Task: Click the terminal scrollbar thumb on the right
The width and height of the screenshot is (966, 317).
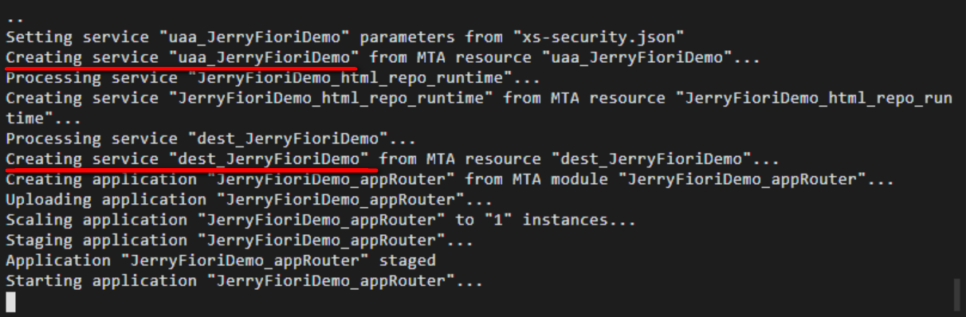Action: tap(956, 294)
